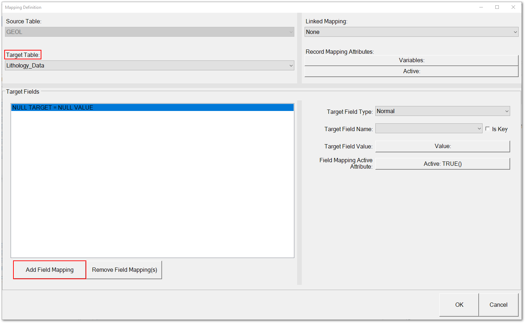Click the Target Table label
Screen dimensions: 525x323
coord(23,55)
